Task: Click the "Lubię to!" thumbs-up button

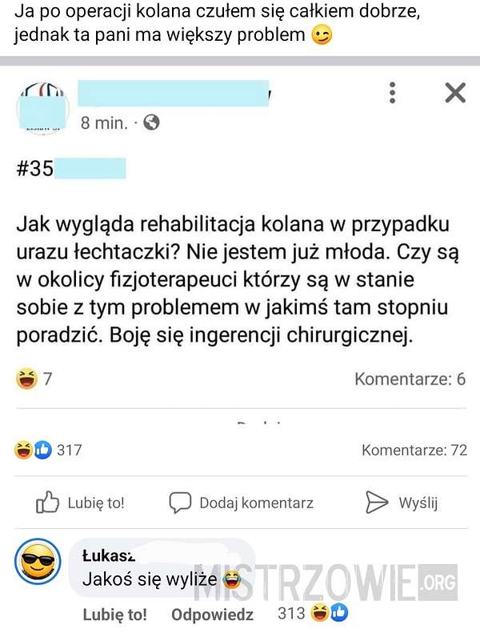Action: click(x=80, y=503)
